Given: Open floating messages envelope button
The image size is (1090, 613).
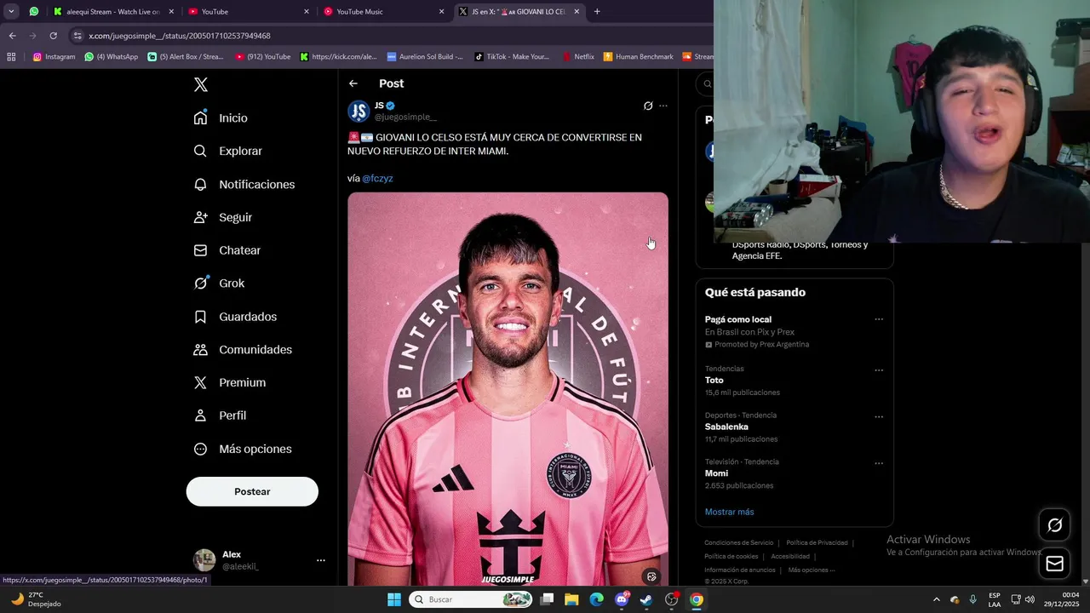Looking at the screenshot, I should coord(1054,564).
